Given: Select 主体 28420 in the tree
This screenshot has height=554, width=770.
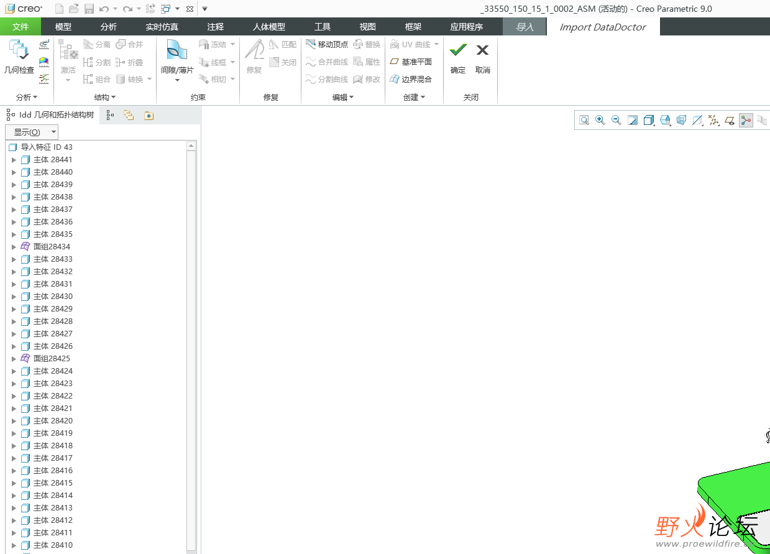Looking at the screenshot, I should (x=53, y=421).
